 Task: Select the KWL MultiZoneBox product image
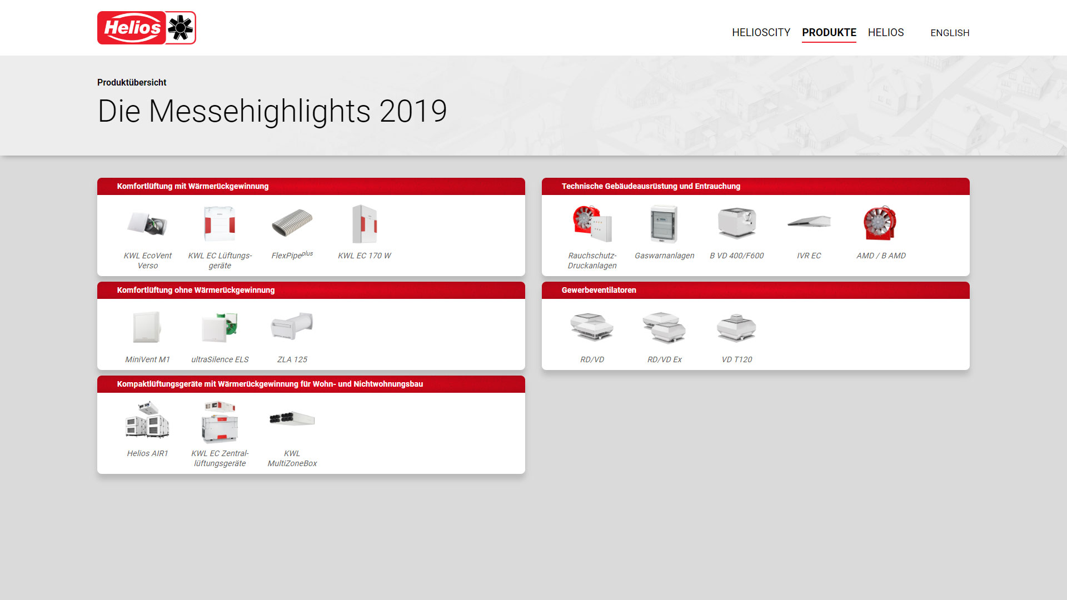click(292, 419)
